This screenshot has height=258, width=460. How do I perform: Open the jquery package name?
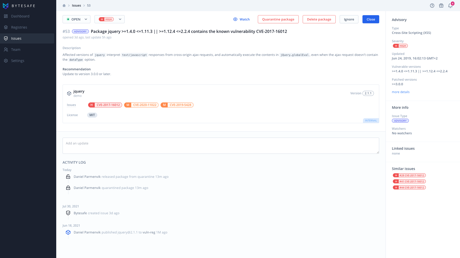coord(79,91)
